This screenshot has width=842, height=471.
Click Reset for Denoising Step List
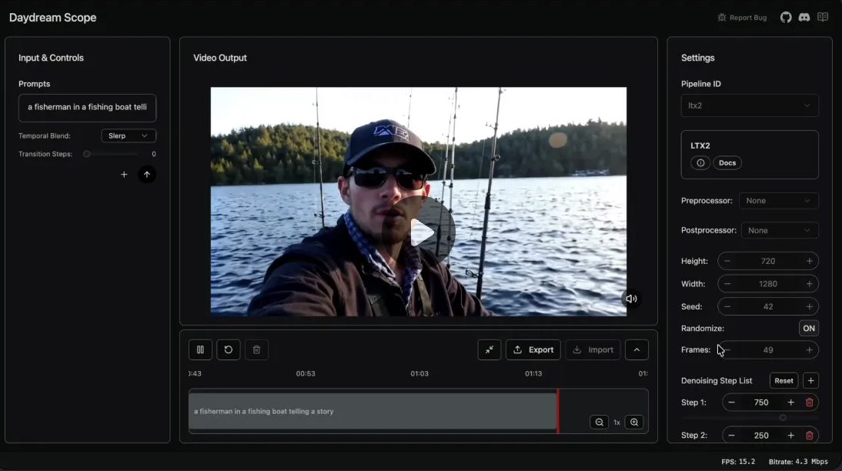coord(784,381)
